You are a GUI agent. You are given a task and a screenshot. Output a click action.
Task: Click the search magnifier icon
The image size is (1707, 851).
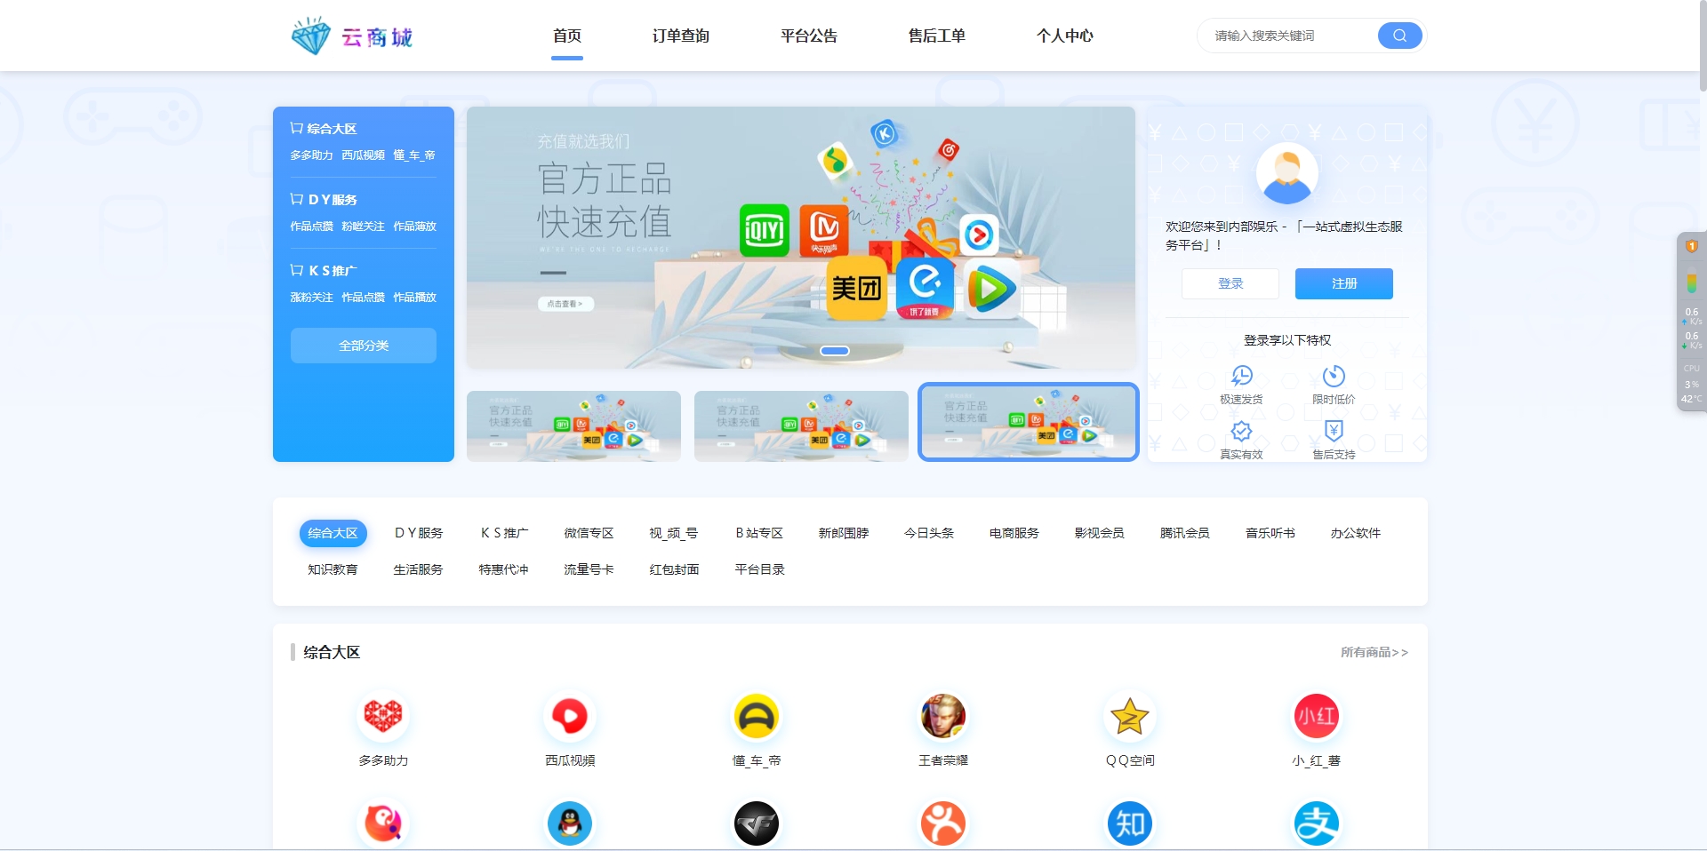coord(1398,36)
